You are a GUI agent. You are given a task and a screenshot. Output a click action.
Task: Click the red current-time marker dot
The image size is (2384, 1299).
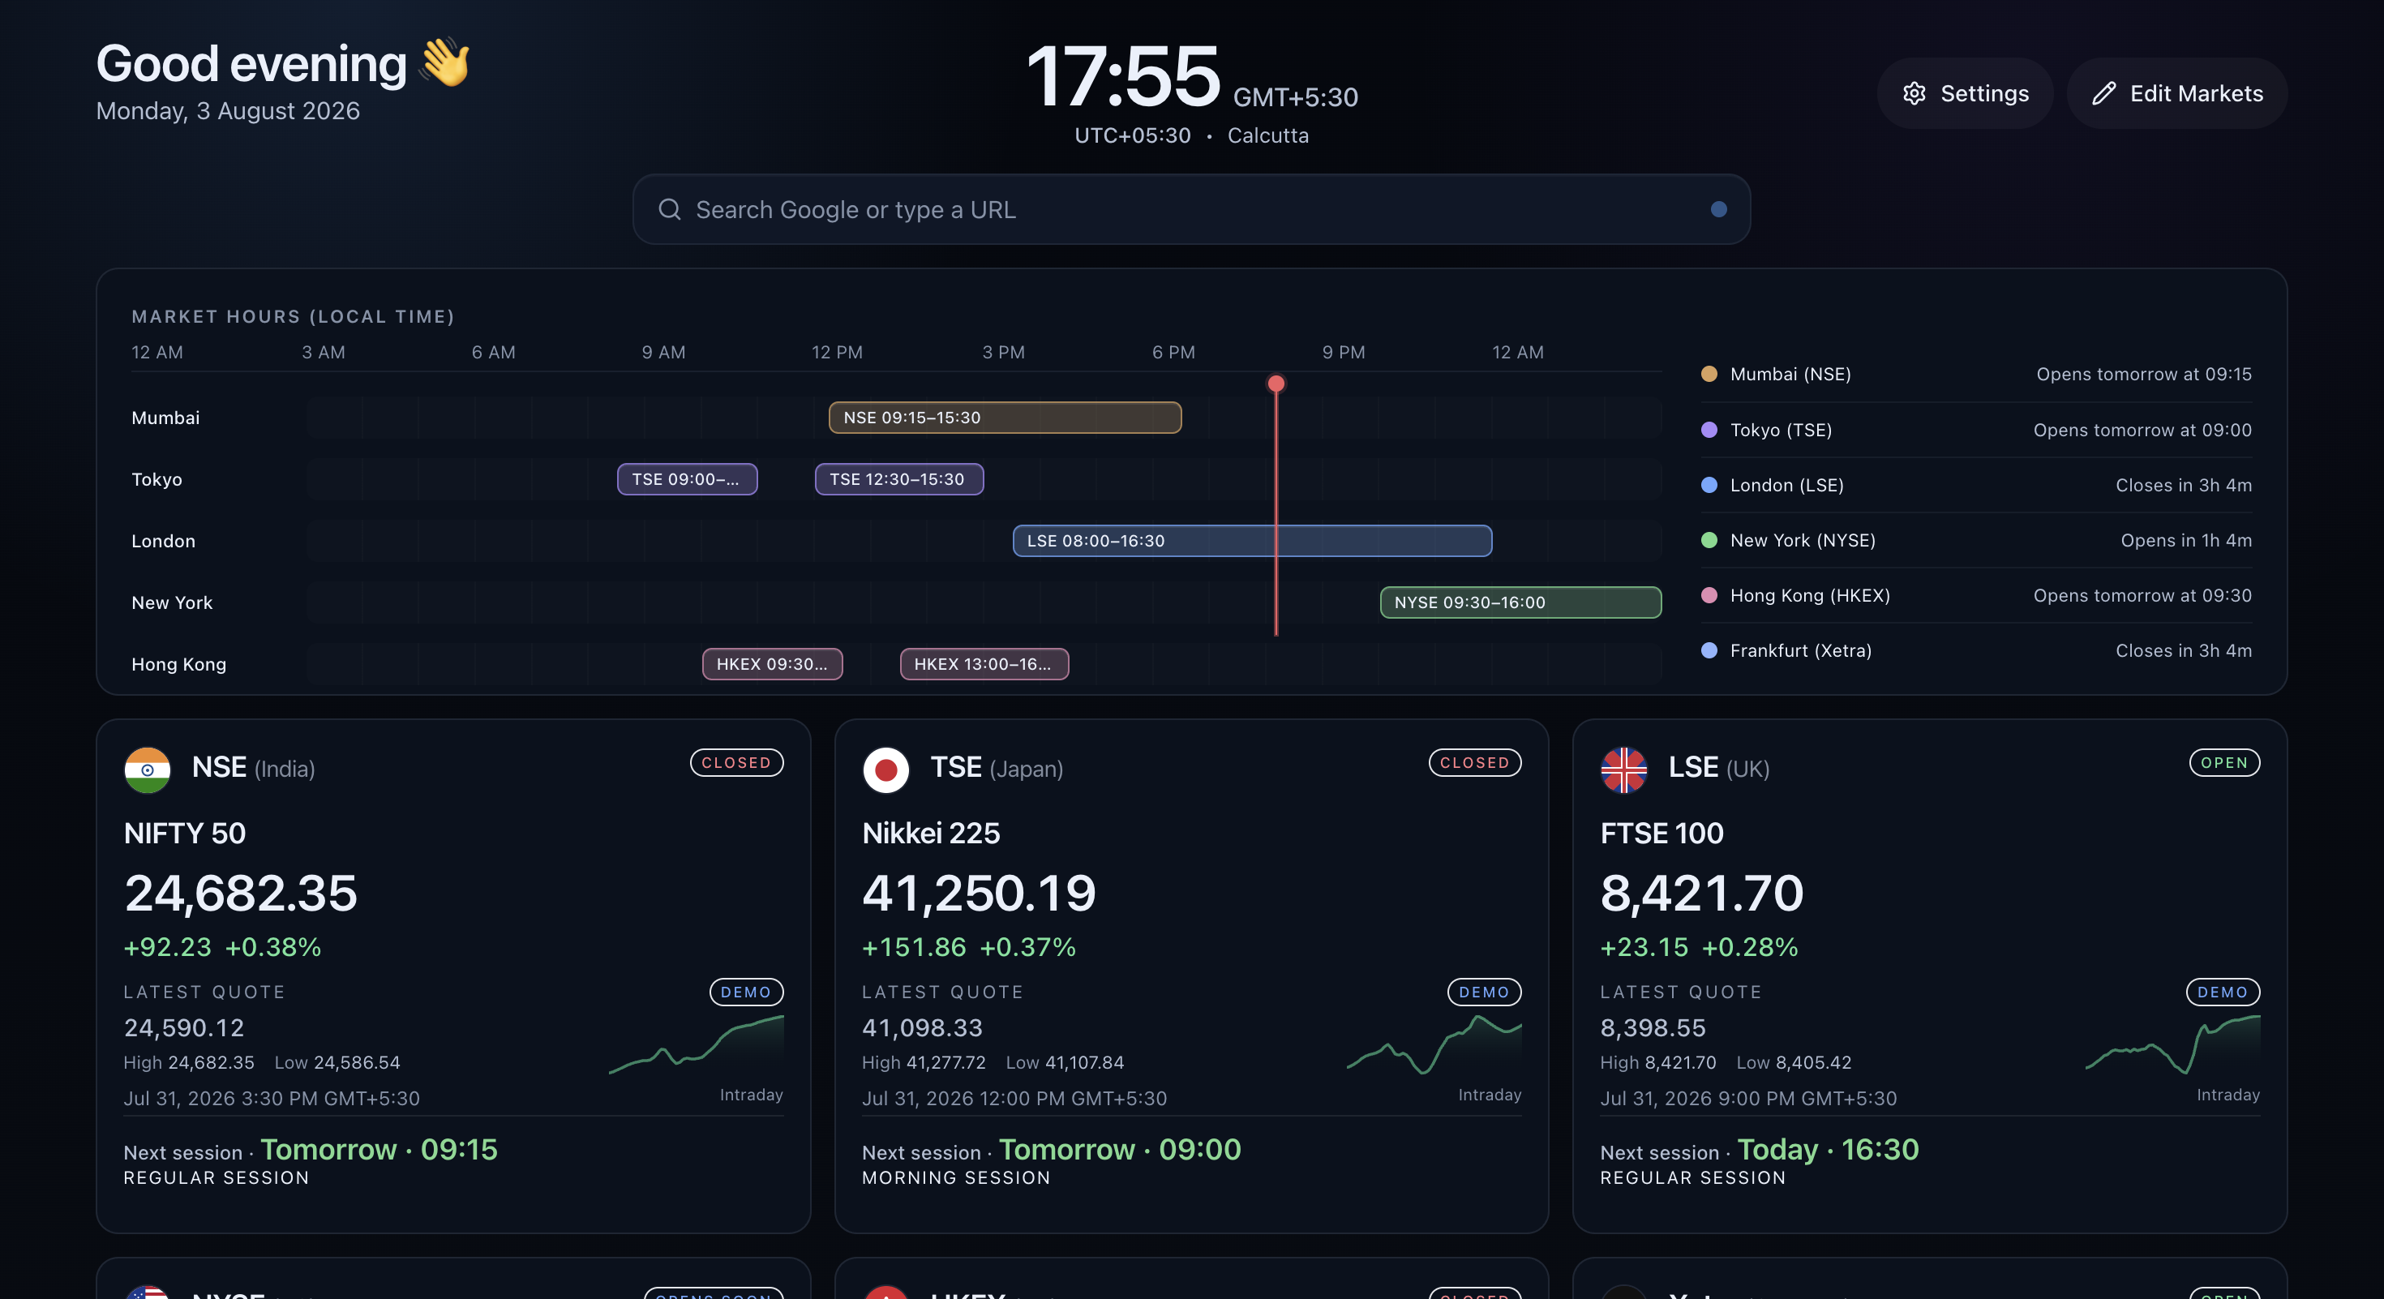point(1276,384)
